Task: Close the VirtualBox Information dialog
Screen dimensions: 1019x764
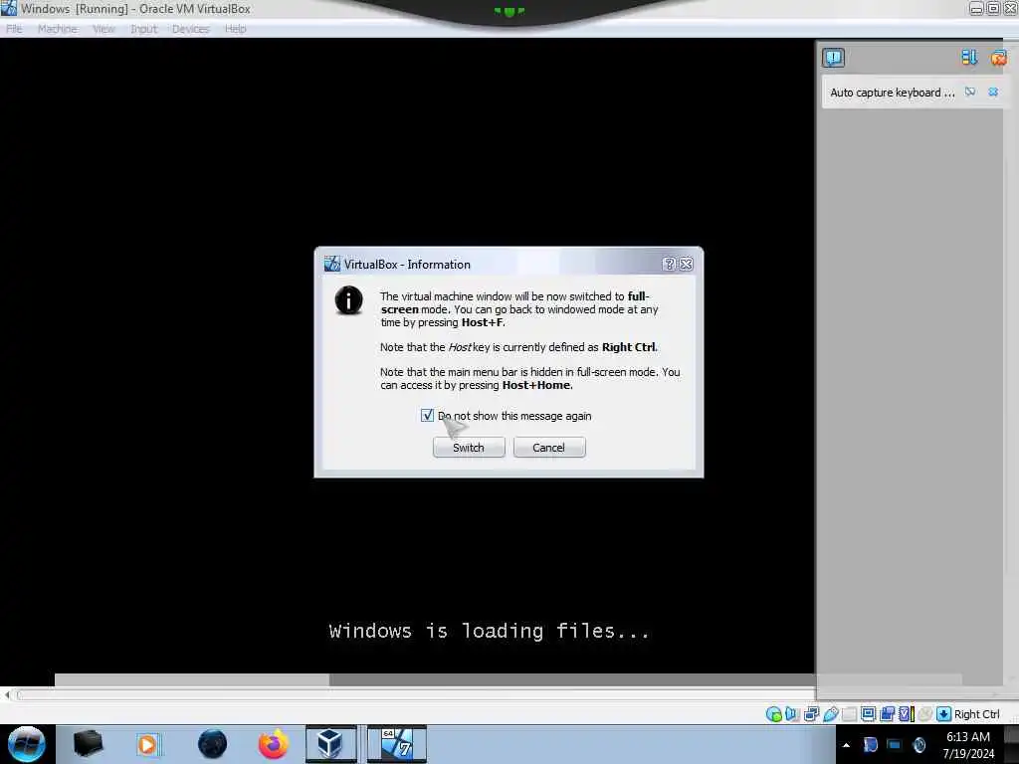Action: [686, 265]
